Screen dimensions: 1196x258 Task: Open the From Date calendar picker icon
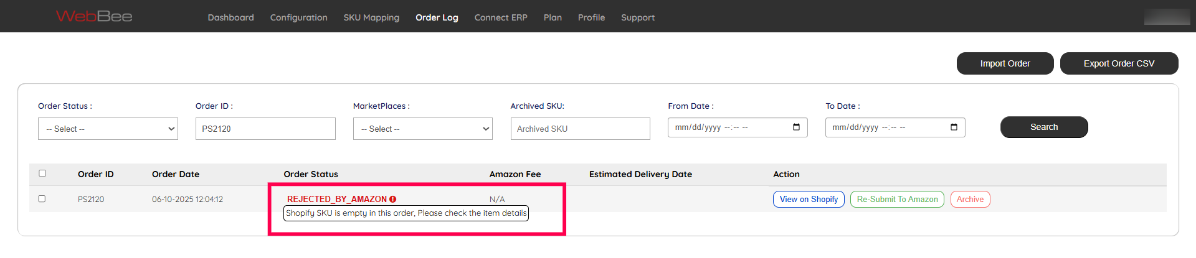coord(796,127)
